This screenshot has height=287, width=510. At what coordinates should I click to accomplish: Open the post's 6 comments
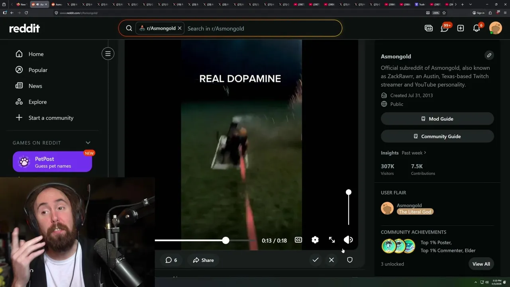171,260
